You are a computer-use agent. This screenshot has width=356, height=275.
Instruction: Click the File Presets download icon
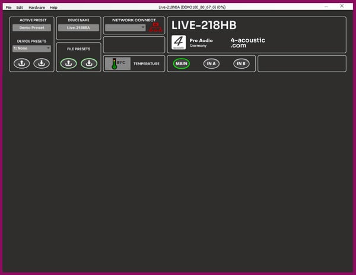tap(89, 63)
